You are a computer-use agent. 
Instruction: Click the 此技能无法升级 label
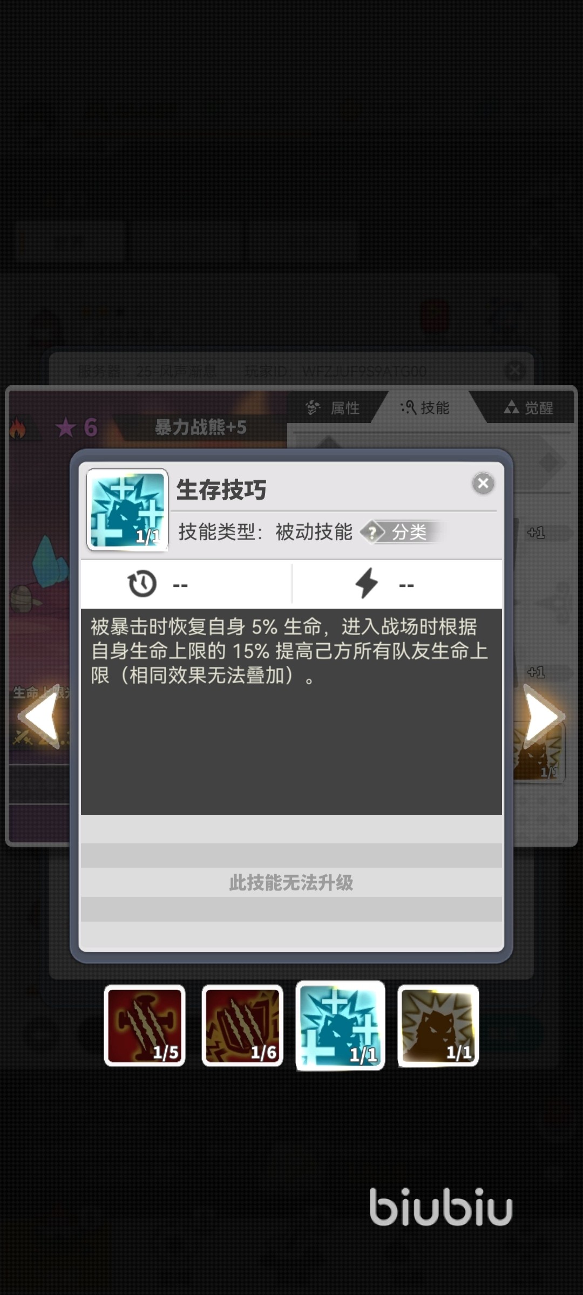tap(291, 883)
